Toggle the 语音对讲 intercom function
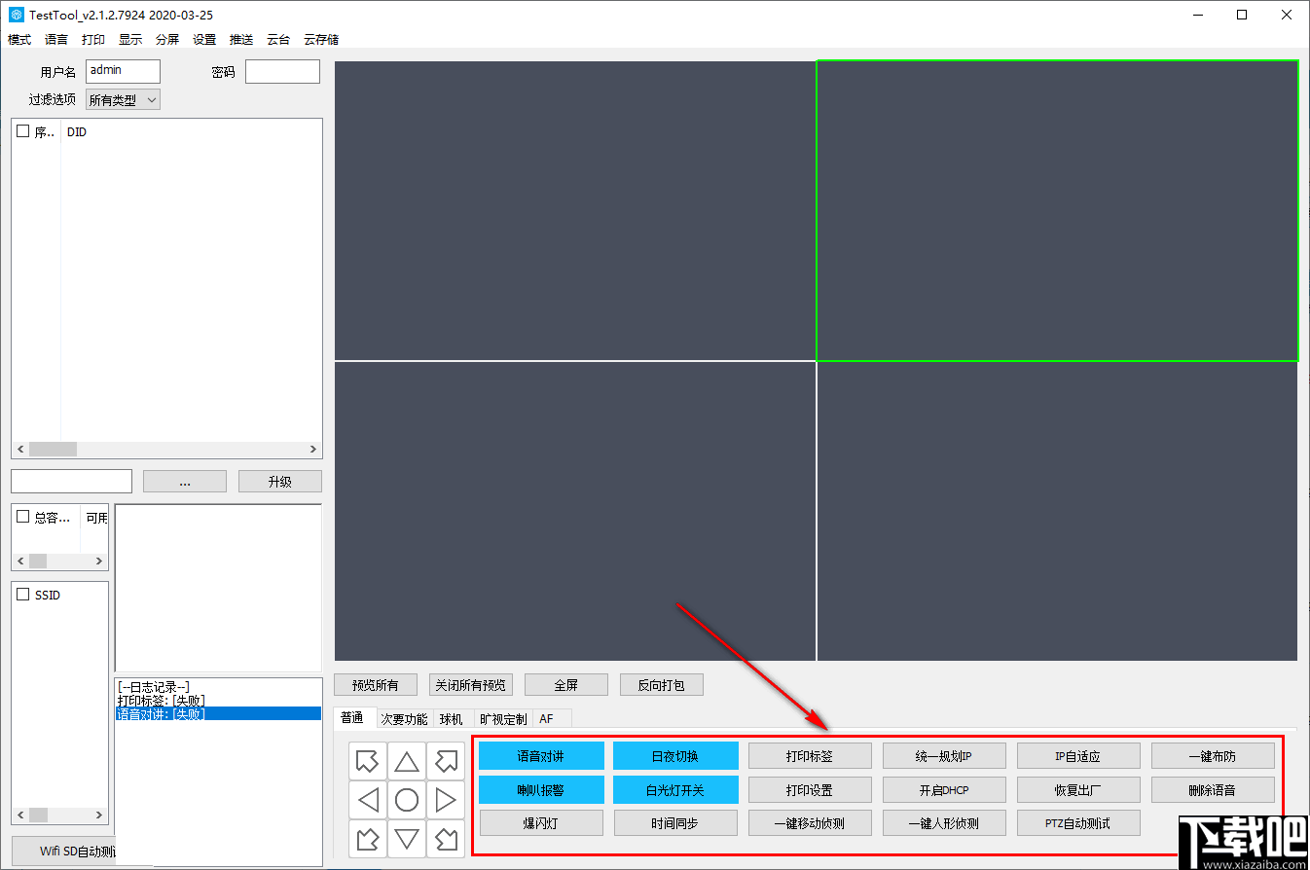Screen dimensions: 1310x870 pyautogui.click(x=541, y=755)
